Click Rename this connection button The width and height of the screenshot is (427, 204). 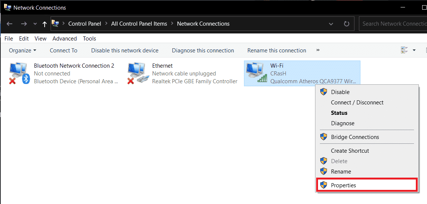pos(276,50)
